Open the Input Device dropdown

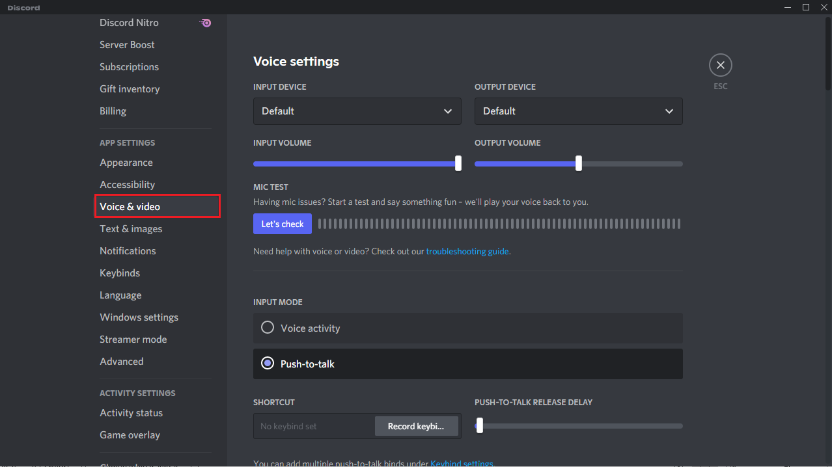(357, 111)
